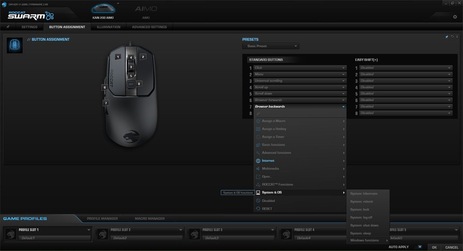Click button marker 2 on the mouse image
This screenshot has width=463, height=251.
coord(143,57)
